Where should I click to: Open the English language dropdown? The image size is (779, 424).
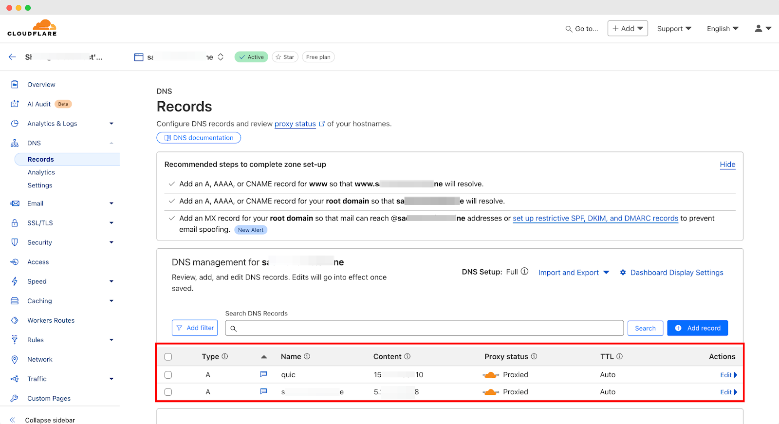[x=723, y=29]
